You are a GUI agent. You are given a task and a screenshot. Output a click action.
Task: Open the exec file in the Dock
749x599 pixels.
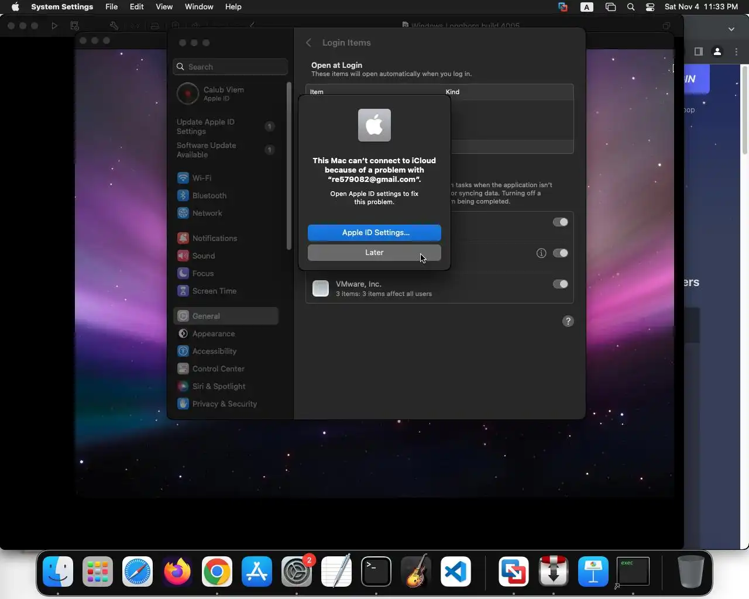tap(633, 572)
